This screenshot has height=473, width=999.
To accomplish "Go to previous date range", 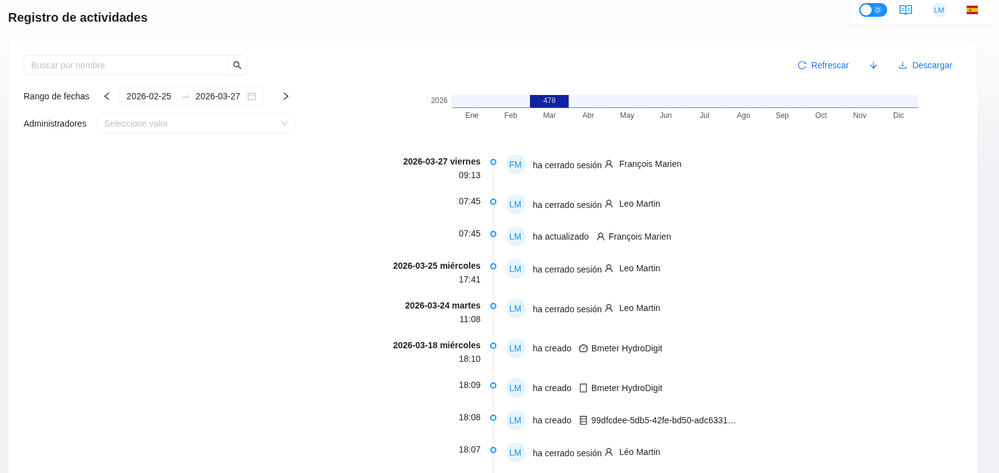I will point(107,96).
